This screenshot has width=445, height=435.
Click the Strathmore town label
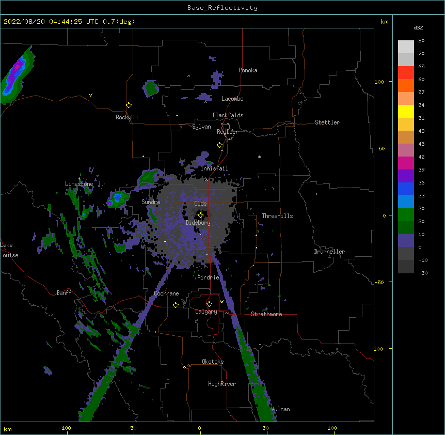[x=266, y=314]
